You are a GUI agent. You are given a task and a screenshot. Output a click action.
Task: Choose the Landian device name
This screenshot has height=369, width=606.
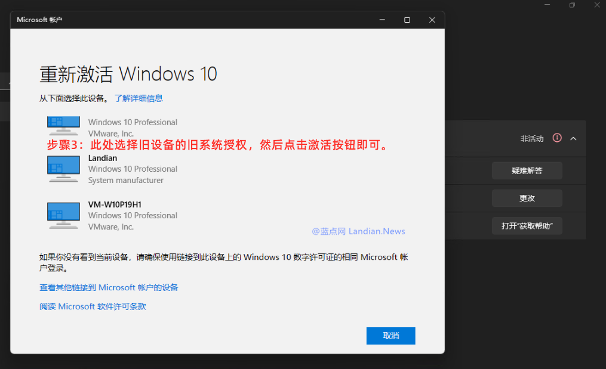point(103,158)
